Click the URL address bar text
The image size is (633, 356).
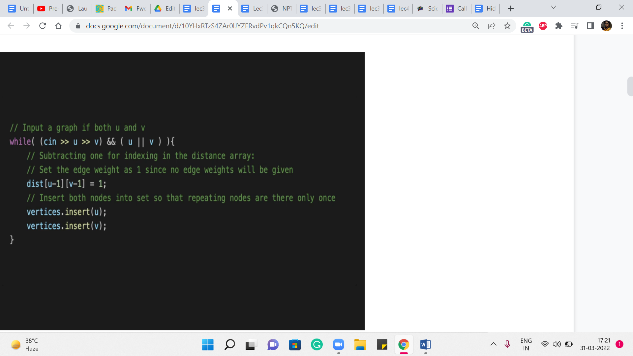click(x=202, y=26)
